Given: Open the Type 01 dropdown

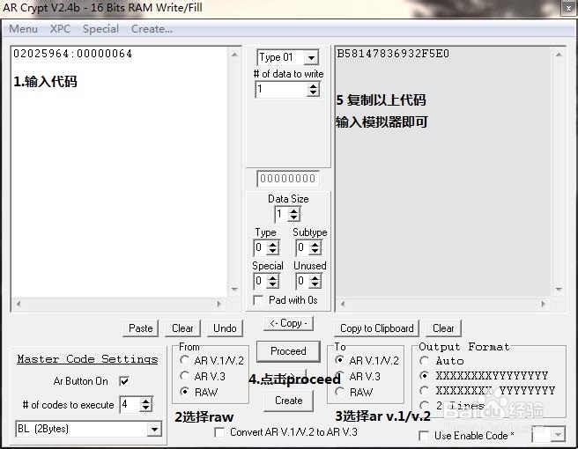Looking at the screenshot, I should [x=312, y=57].
